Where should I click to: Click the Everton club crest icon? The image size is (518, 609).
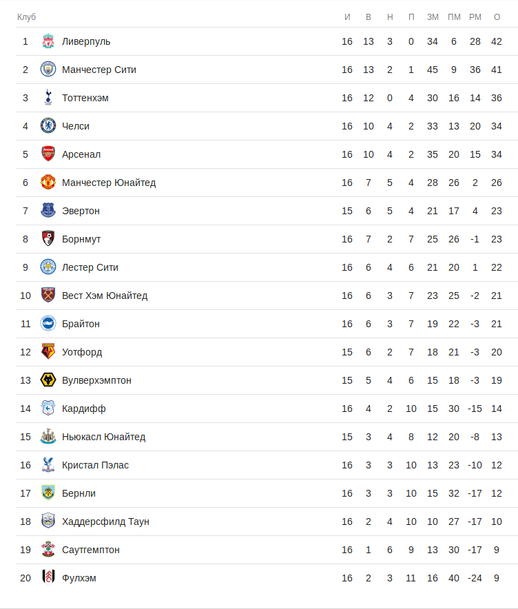pyautogui.click(x=48, y=211)
